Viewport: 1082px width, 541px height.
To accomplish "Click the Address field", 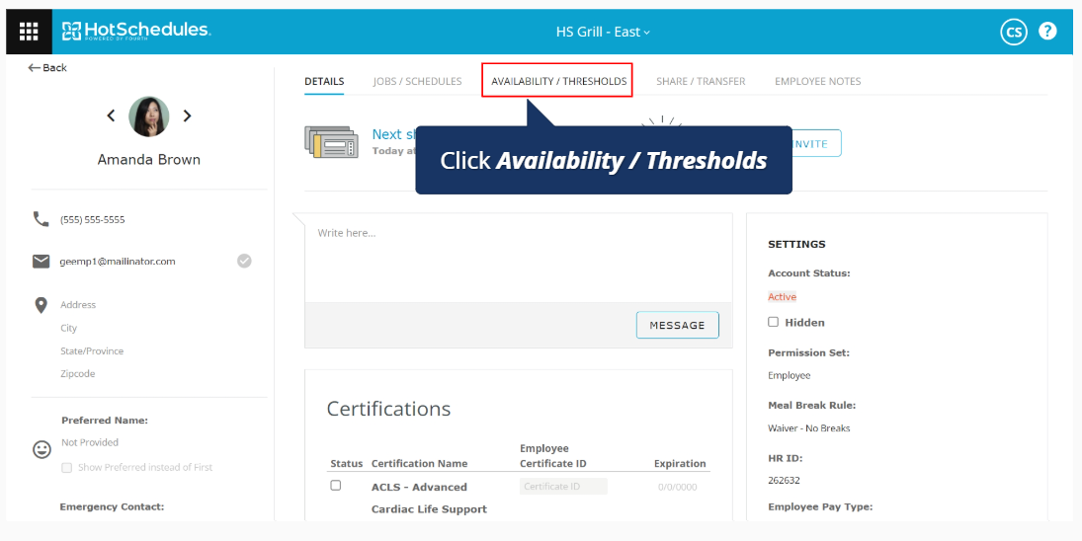I will tap(78, 305).
